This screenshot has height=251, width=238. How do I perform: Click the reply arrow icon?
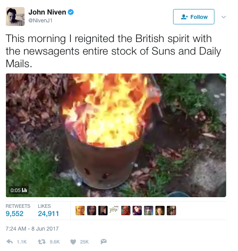tap(9, 242)
